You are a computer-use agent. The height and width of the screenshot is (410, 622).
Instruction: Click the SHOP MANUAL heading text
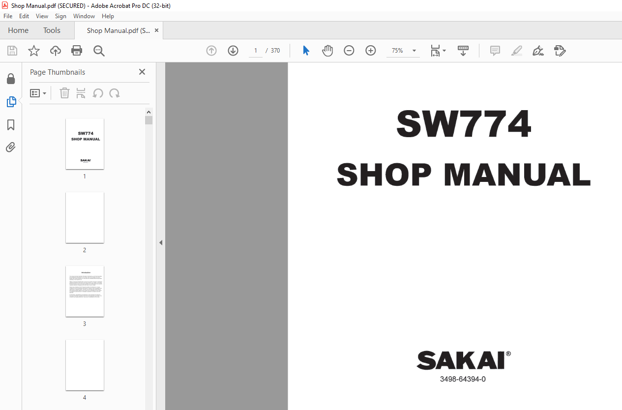click(x=463, y=174)
